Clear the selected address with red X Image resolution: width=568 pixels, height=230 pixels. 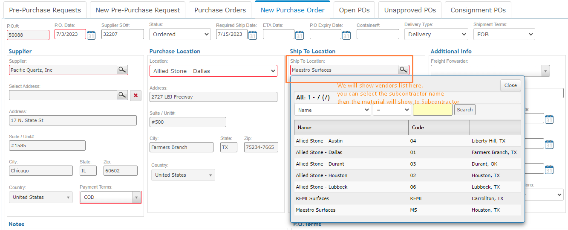tap(136, 95)
